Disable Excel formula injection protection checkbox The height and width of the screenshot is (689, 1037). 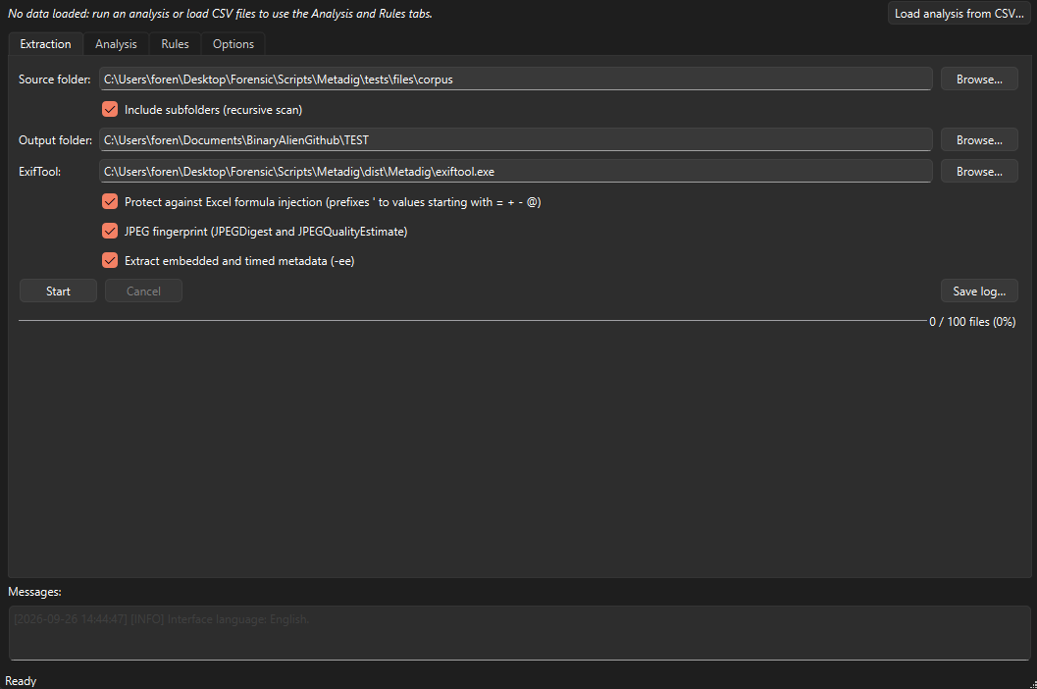click(x=110, y=201)
